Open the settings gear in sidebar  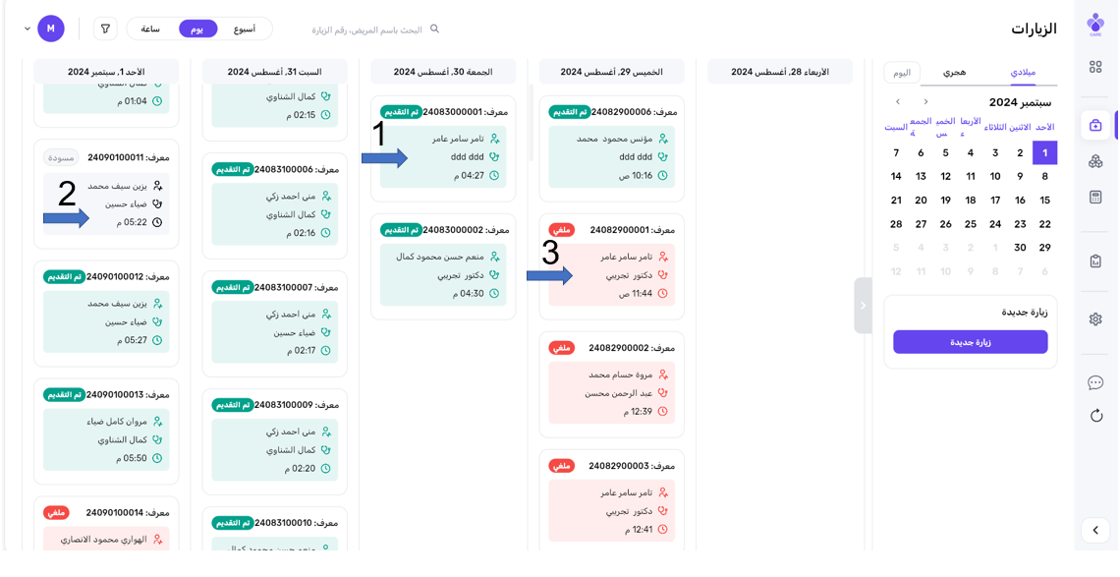pos(1095,319)
